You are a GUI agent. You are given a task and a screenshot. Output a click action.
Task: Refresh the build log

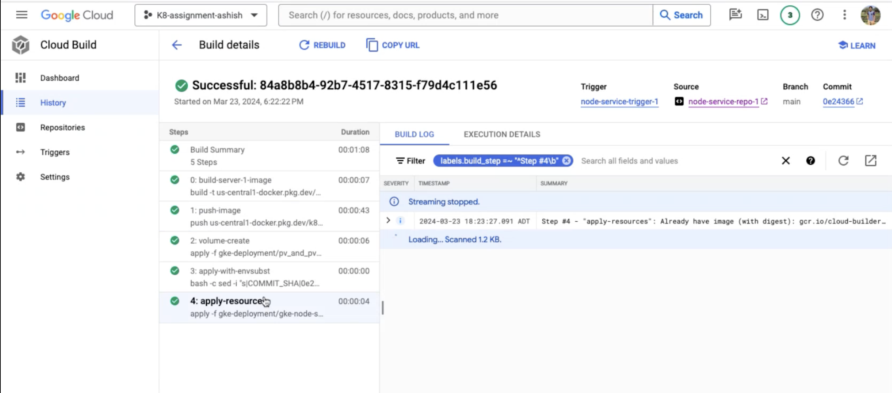843,161
